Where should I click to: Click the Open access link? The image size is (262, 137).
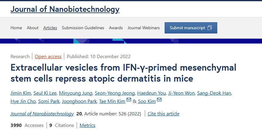click(48, 56)
